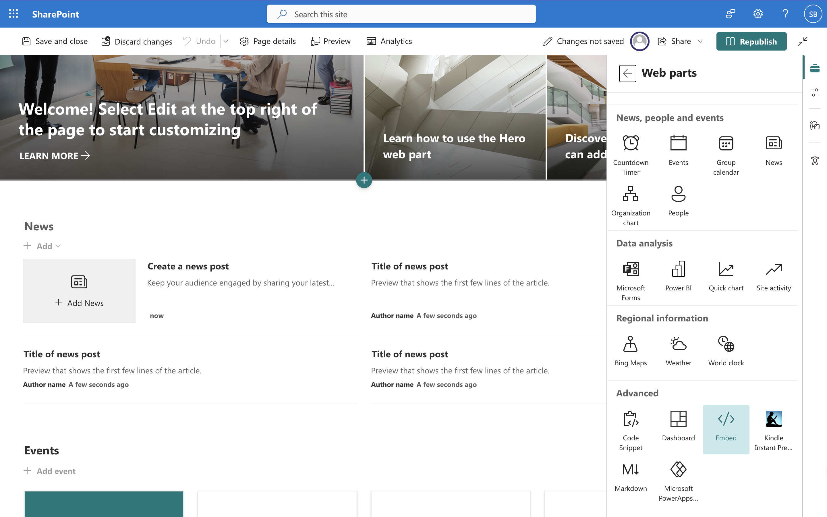Expand the Share dropdown
This screenshot has width=827, height=517.
point(700,41)
